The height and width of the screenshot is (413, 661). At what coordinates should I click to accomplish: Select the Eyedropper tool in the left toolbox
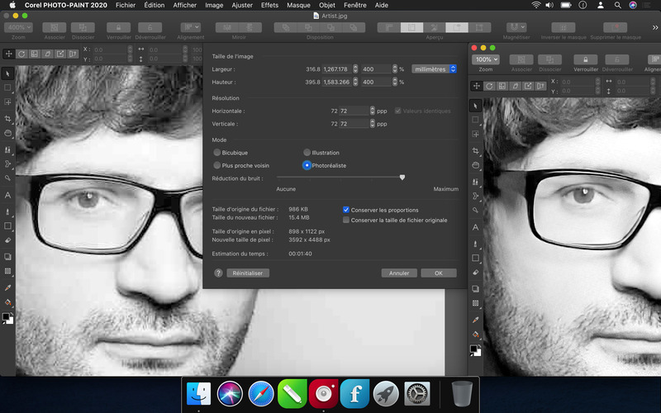click(7, 287)
